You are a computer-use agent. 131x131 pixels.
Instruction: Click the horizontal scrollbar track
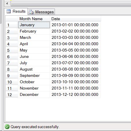click(x=71, y=4)
